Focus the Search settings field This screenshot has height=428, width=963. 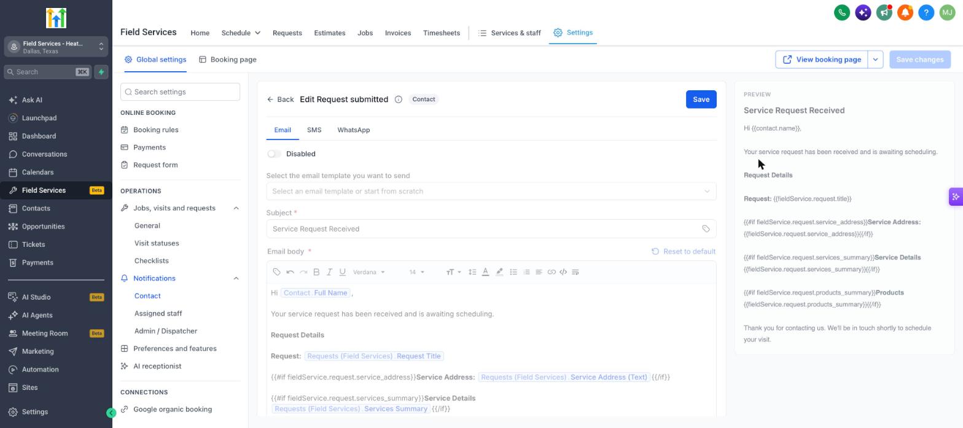click(181, 92)
